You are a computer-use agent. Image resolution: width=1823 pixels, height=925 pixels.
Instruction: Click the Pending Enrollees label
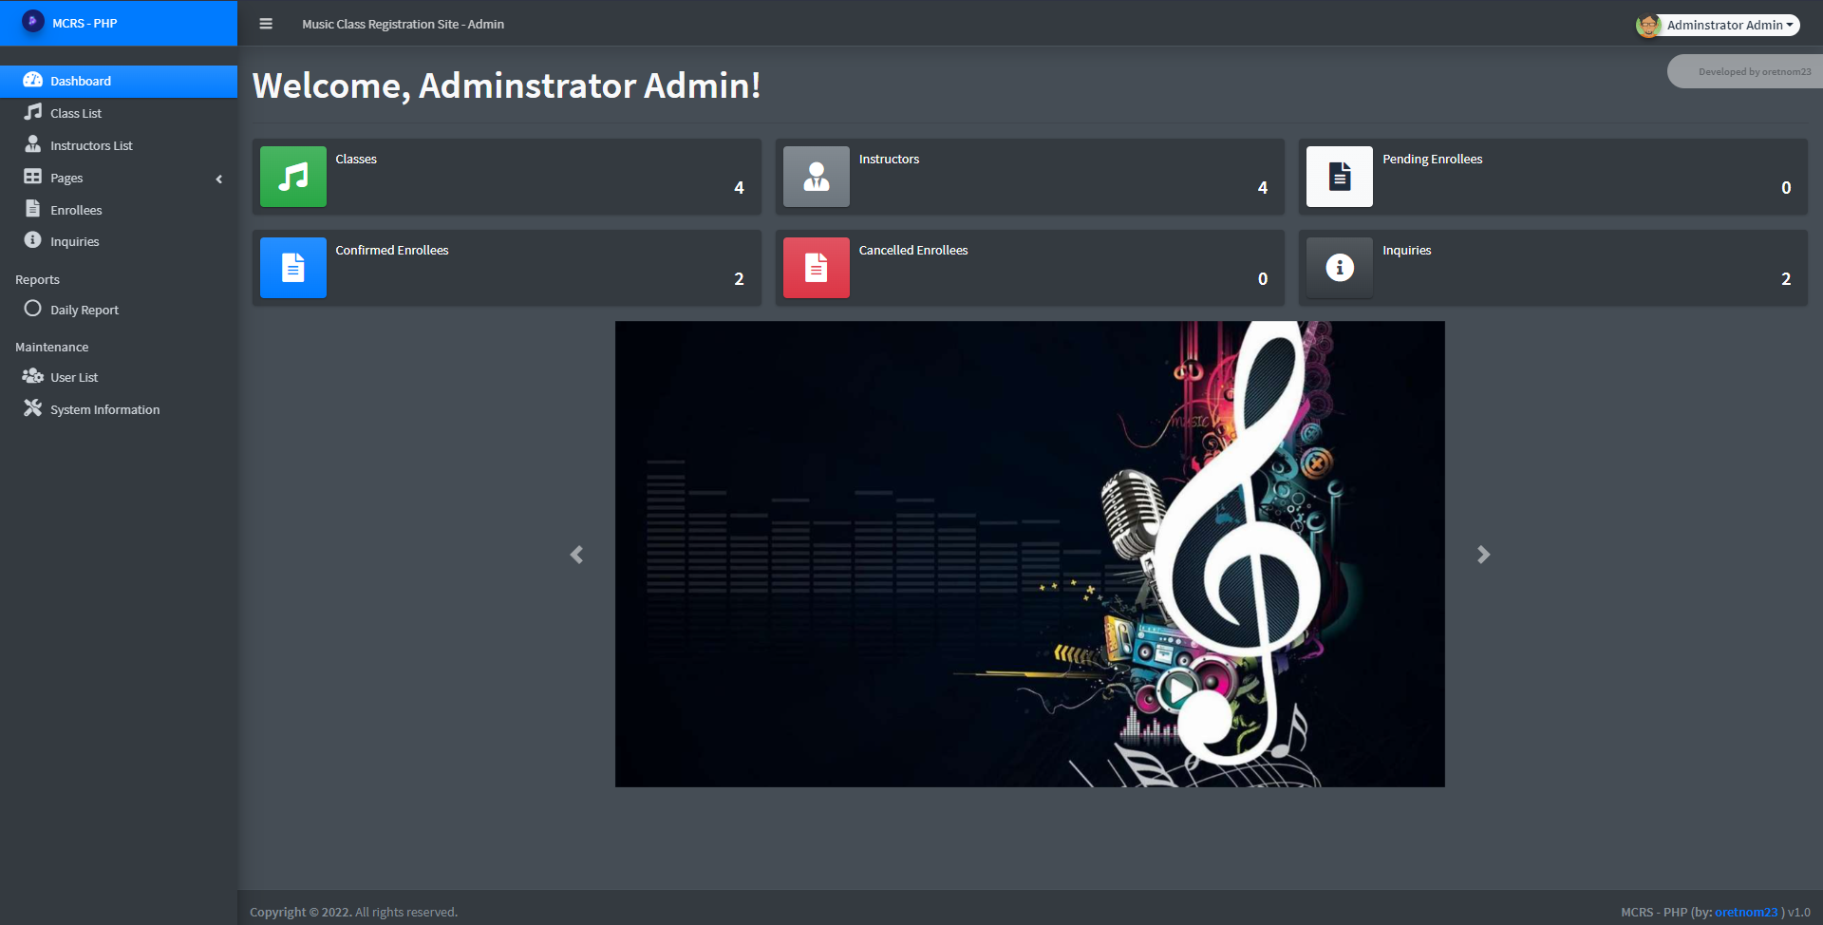pyautogui.click(x=1432, y=159)
